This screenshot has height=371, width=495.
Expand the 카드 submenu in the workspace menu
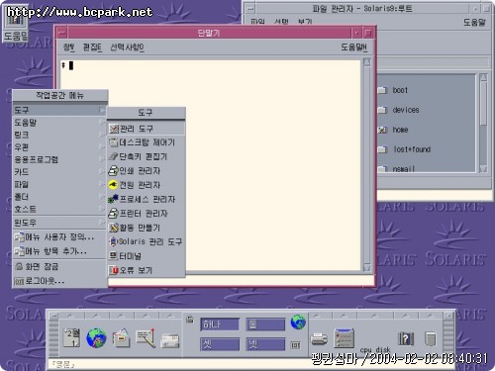click(x=59, y=172)
